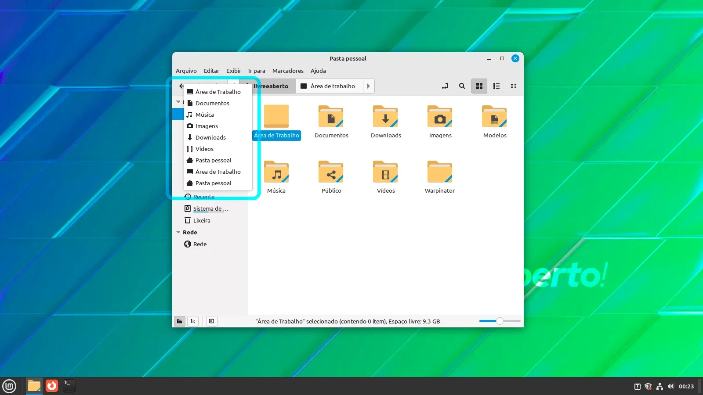Open Firefox from the taskbar

coord(52,386)
